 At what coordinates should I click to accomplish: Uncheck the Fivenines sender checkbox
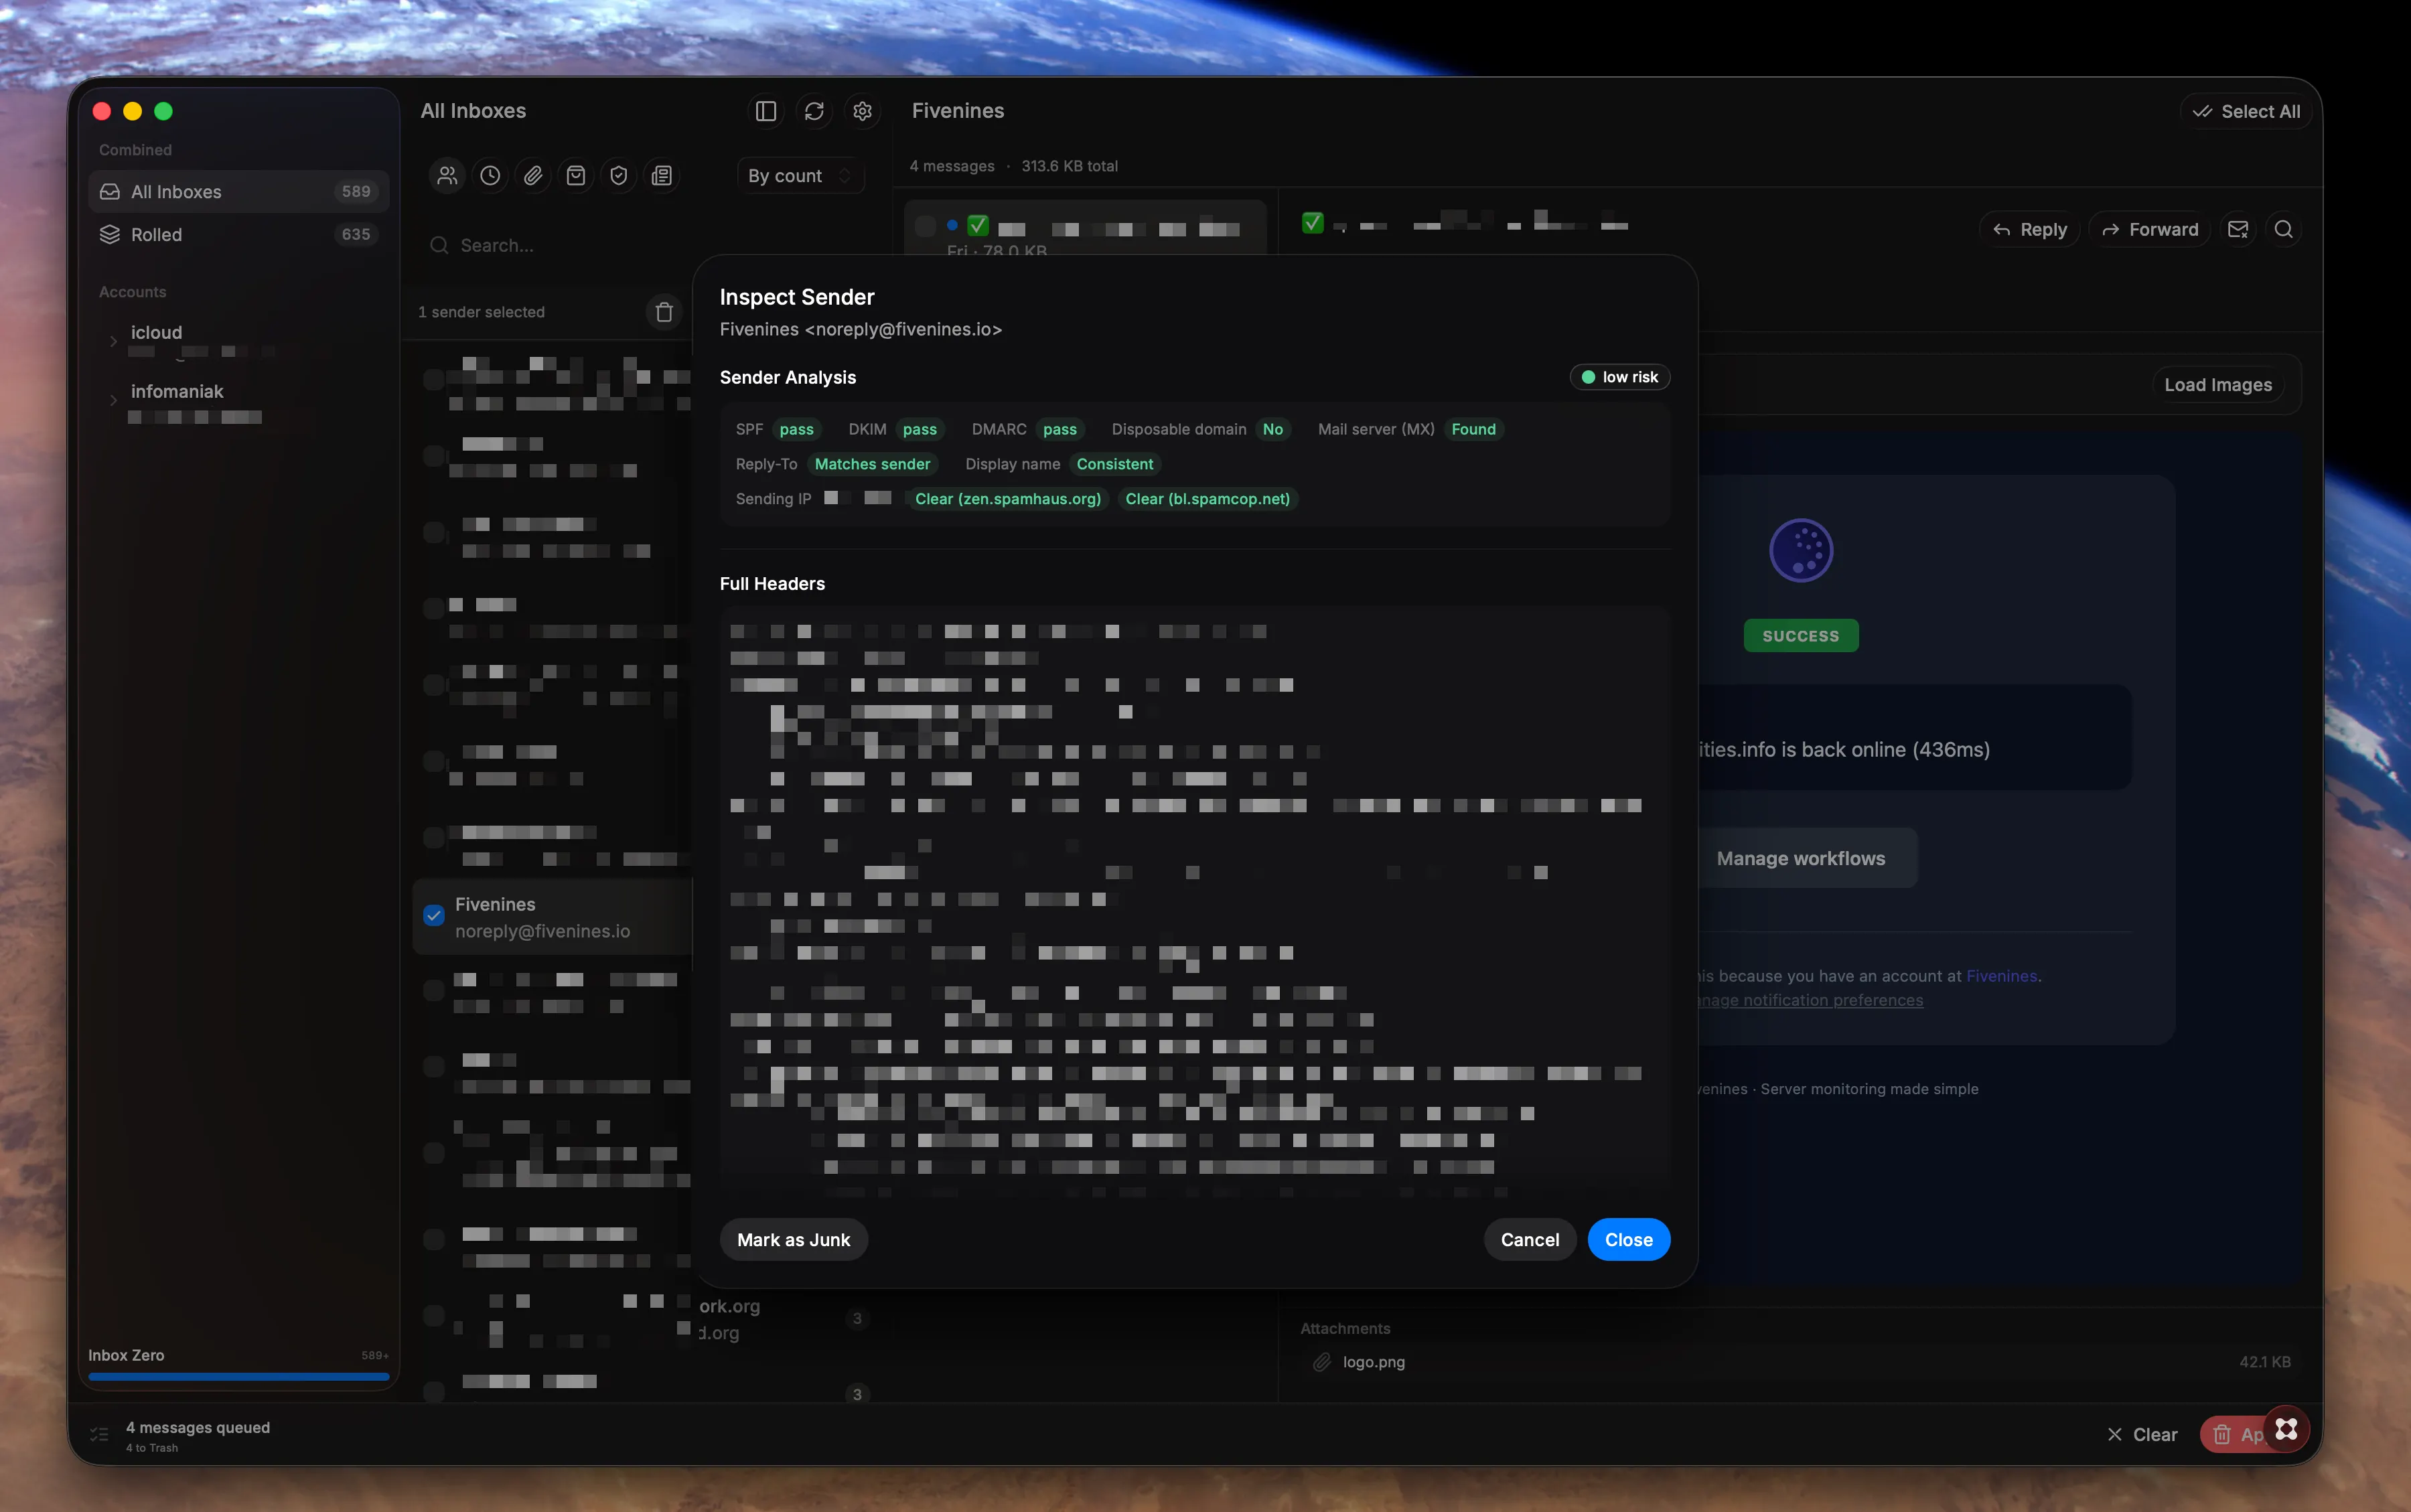tap(434, 915)
